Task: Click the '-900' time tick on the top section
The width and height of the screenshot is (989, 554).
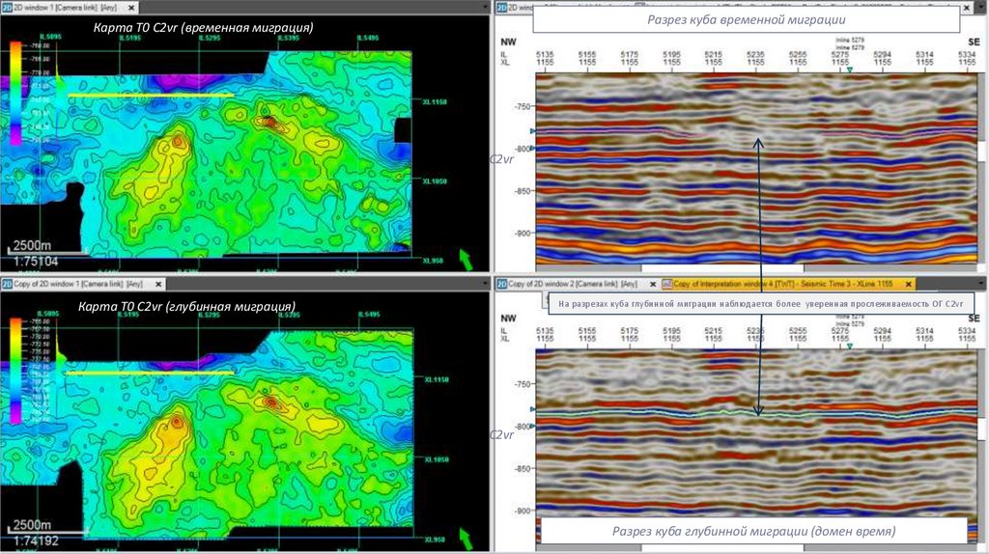Action: click(523, 234)
